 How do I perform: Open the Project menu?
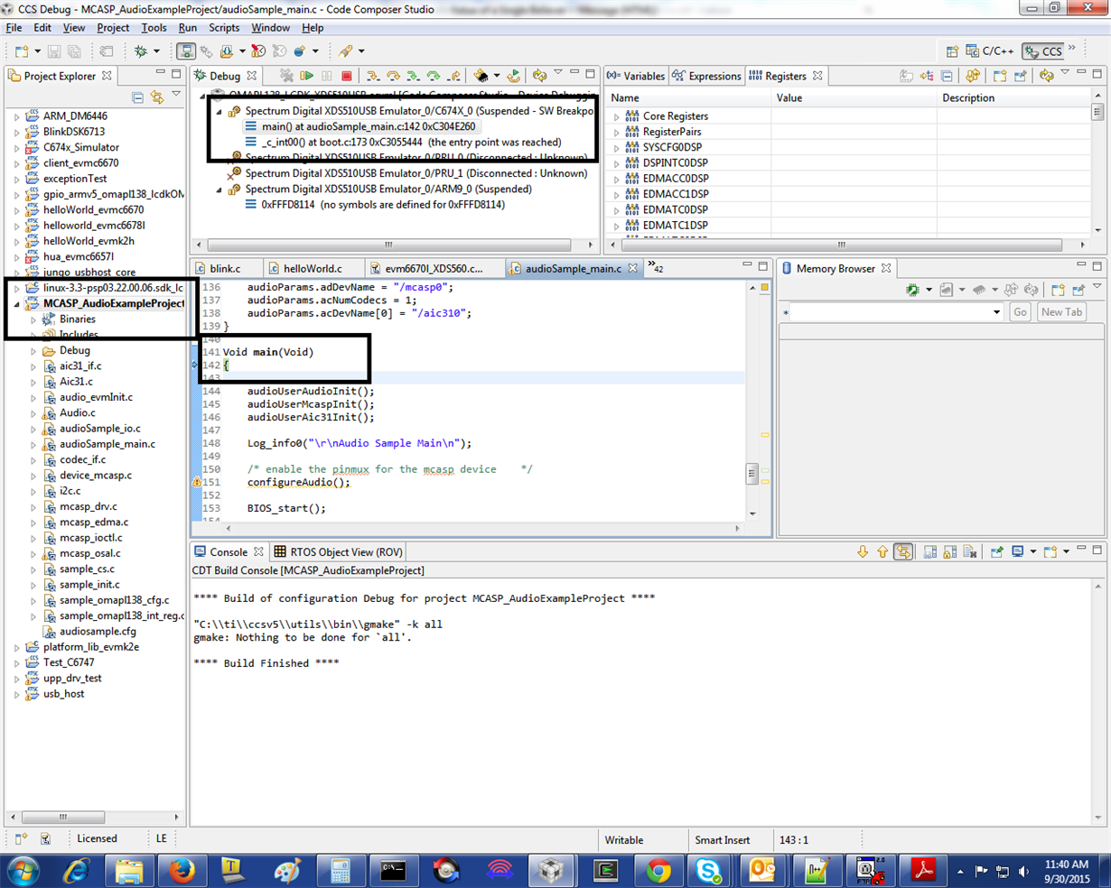pos(113,28)
